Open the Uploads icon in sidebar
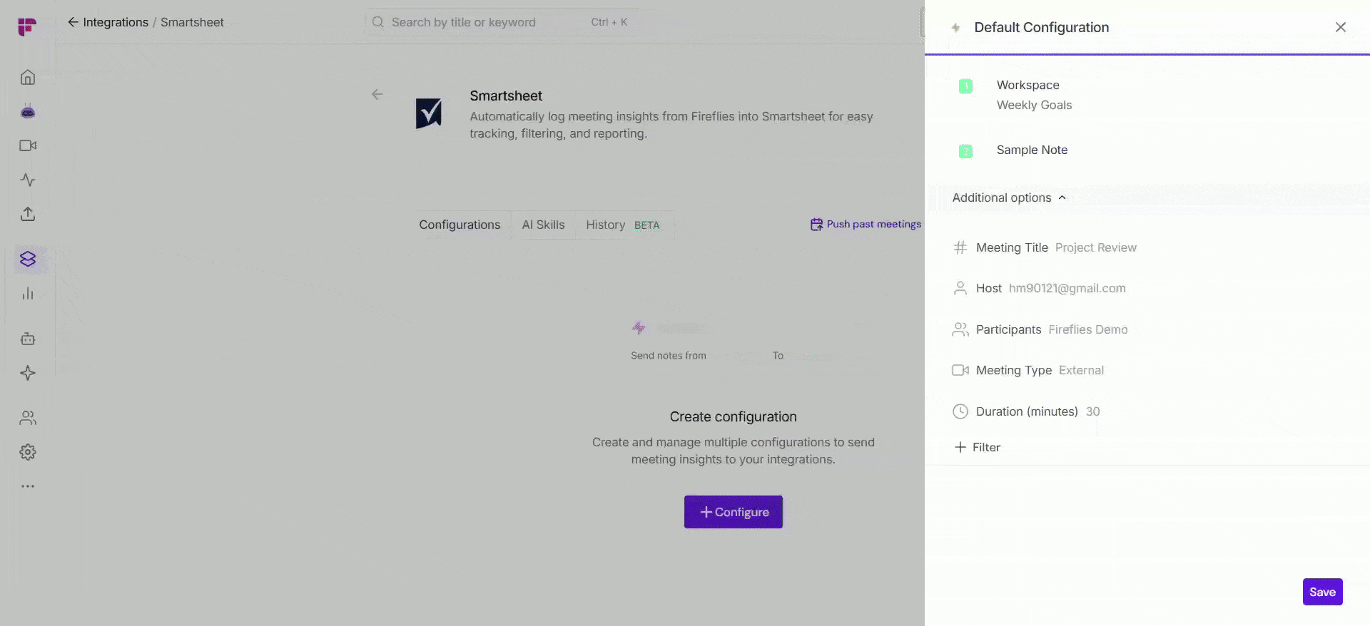The height and width of the screenshot is (626, 1370). click(28, 214)
